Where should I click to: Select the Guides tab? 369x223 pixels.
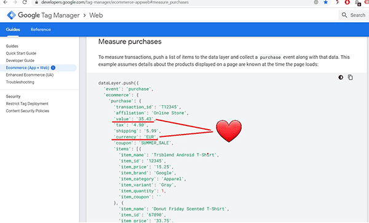13,29
